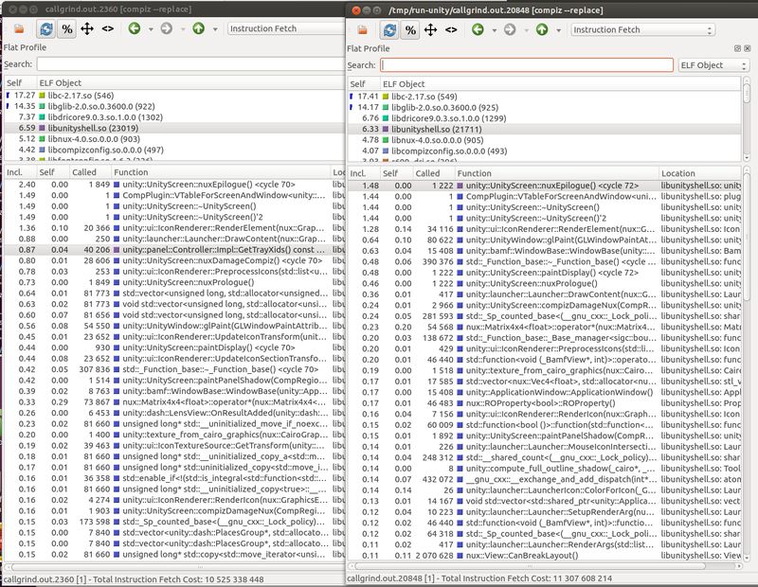The height and width of the screenshot is (587, 758).
Task: Select nuxPrologue() row in left window
Action: [174, 282]
